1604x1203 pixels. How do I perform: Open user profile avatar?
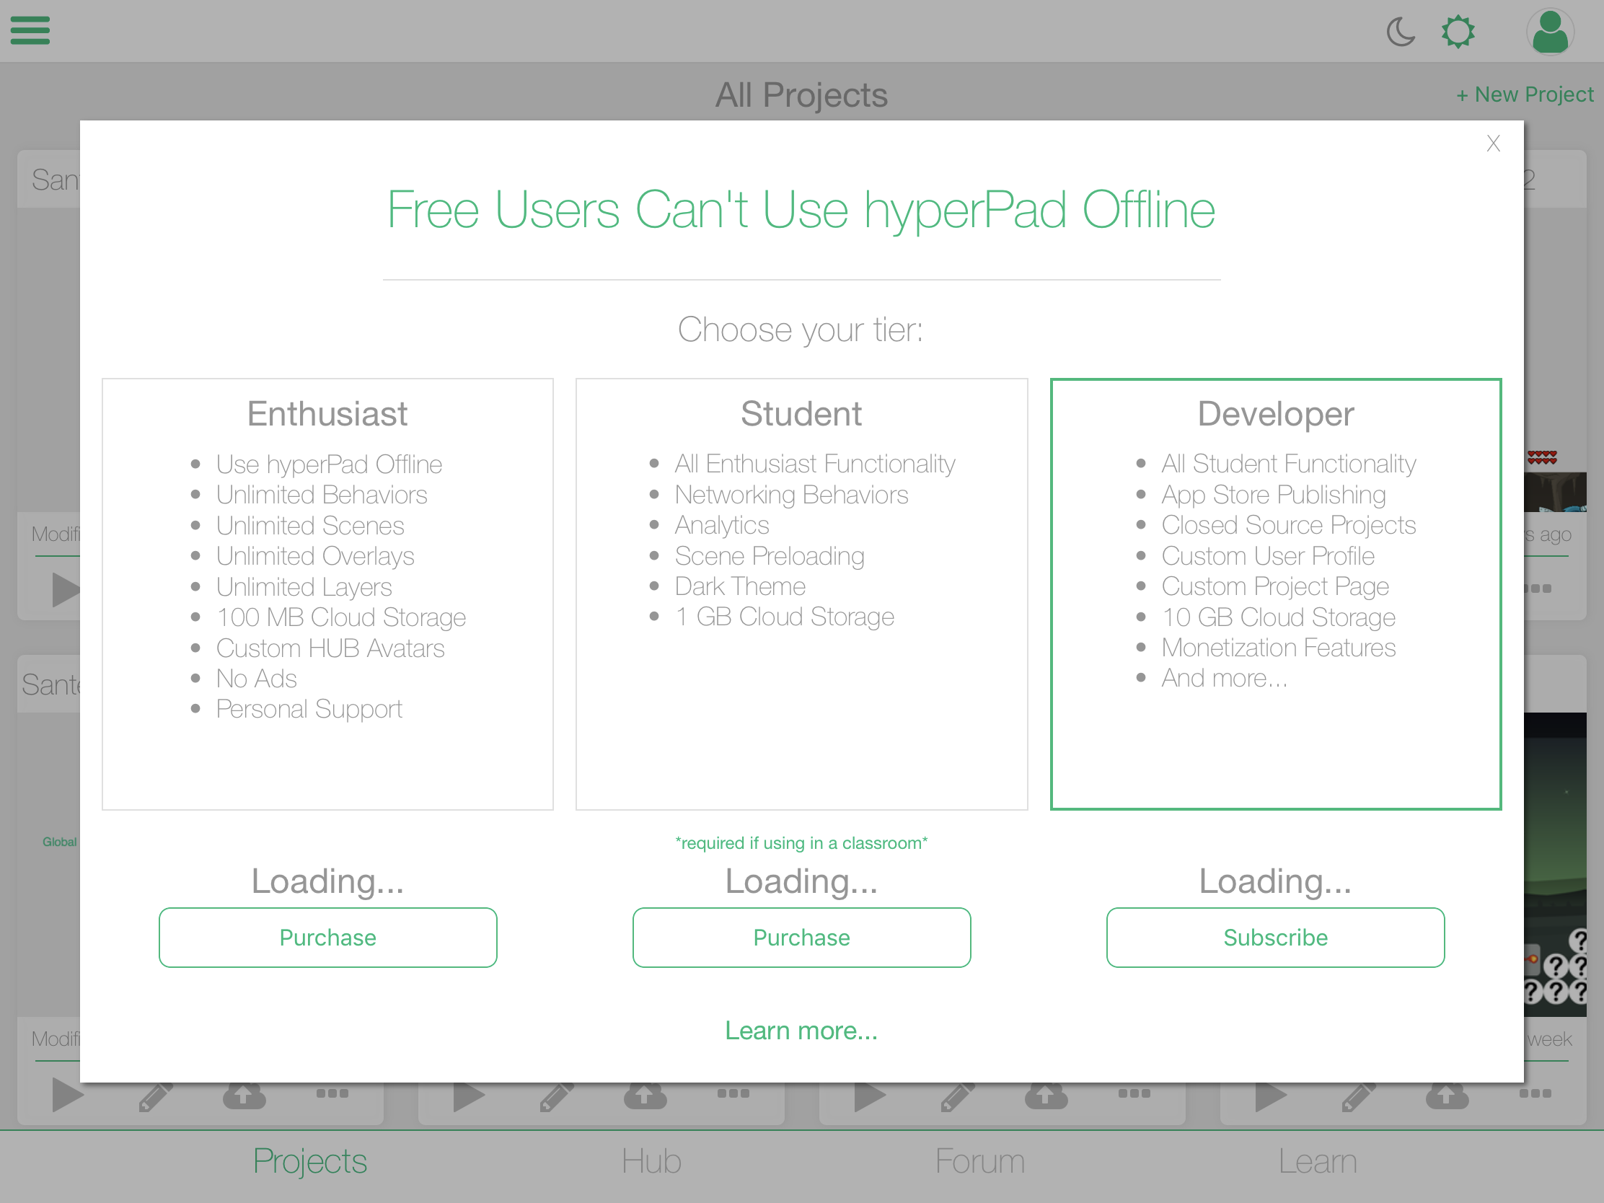(1550, 32)
